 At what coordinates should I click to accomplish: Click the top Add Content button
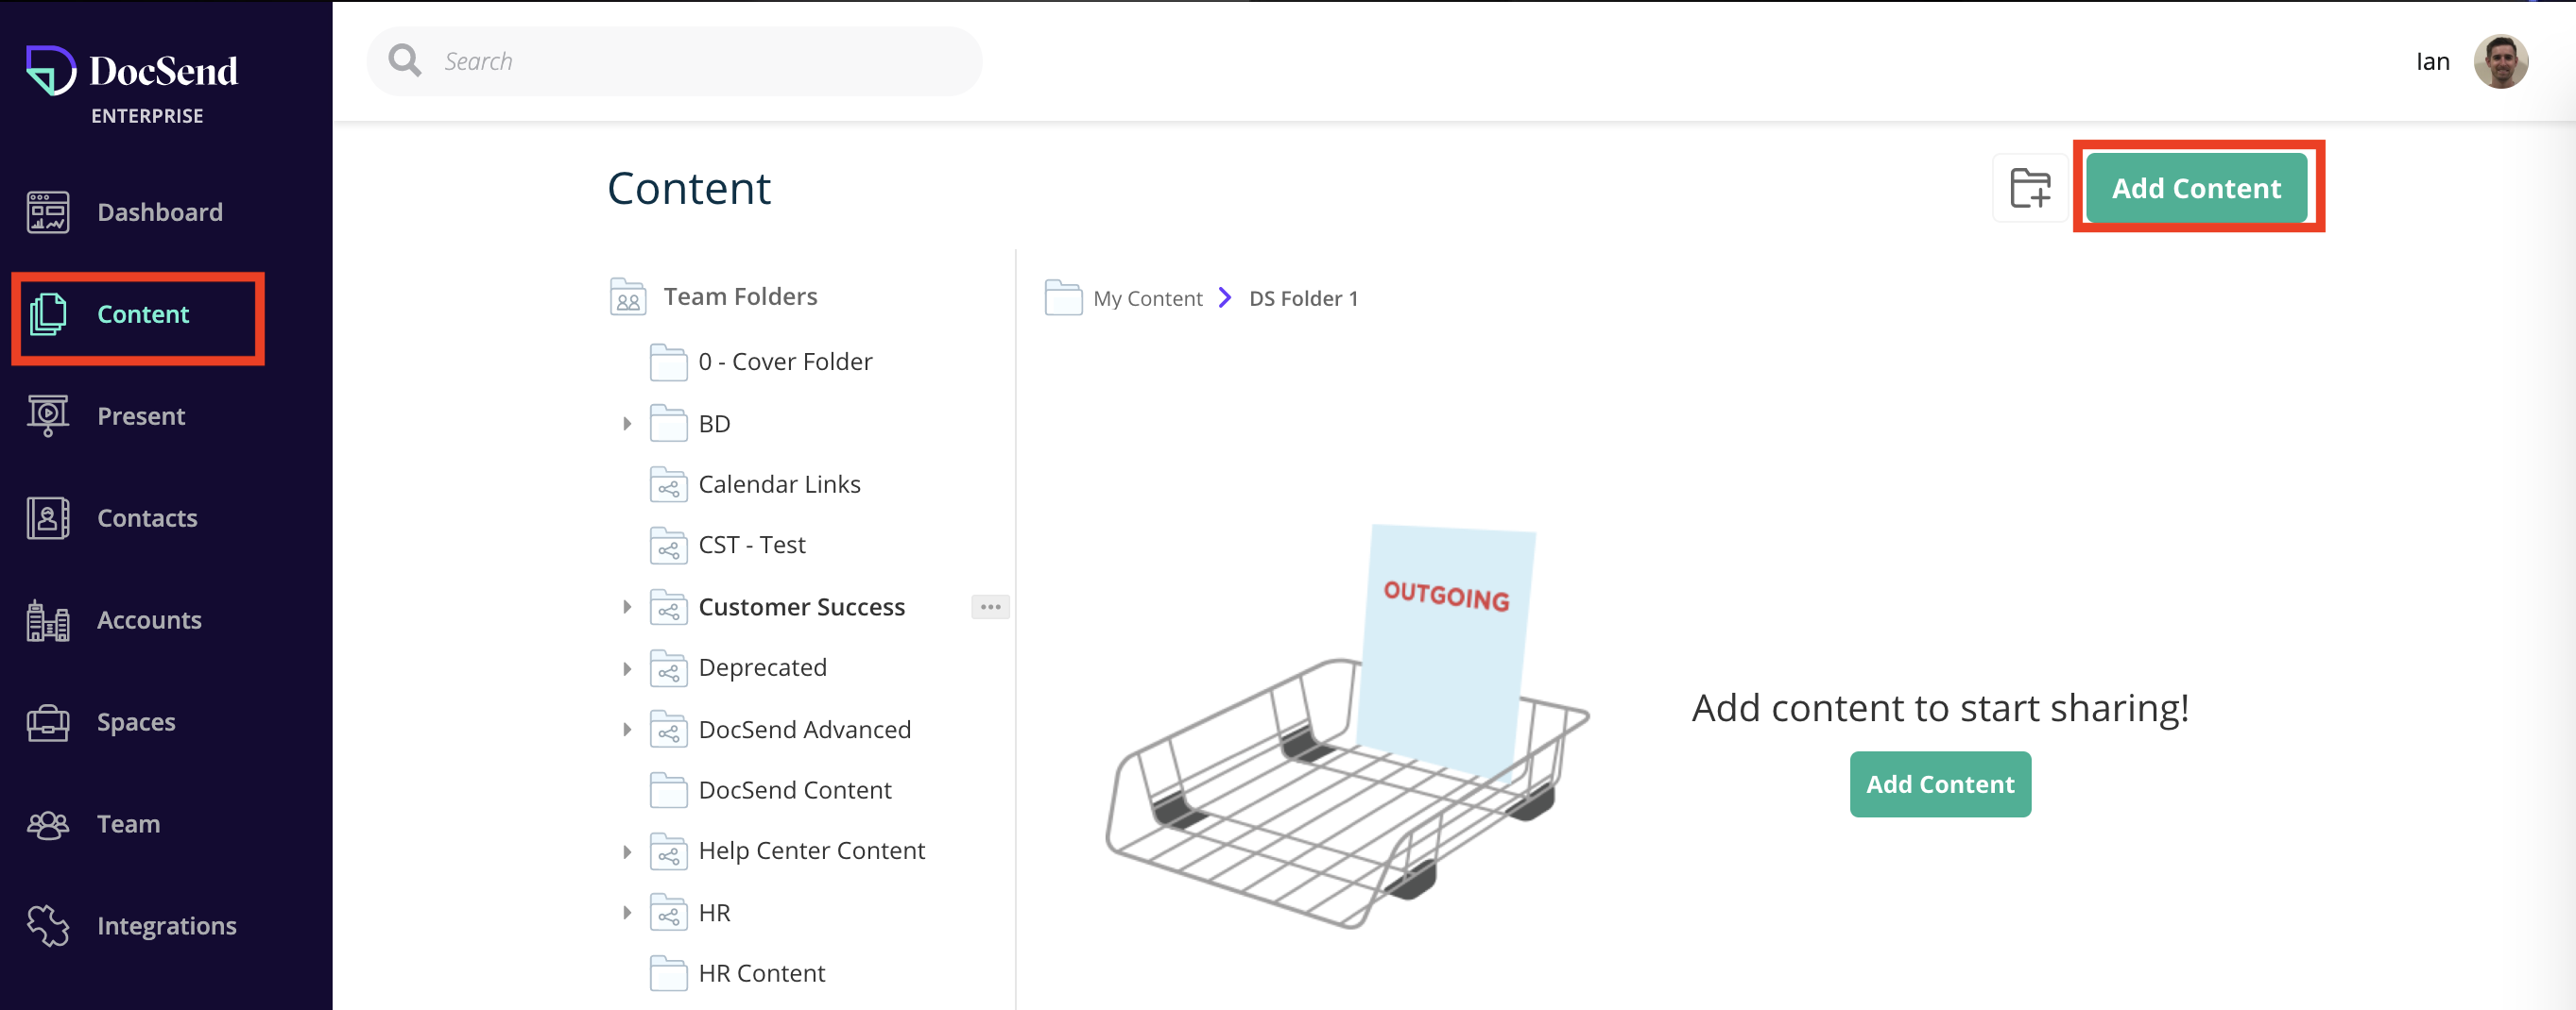(2196, 188)
